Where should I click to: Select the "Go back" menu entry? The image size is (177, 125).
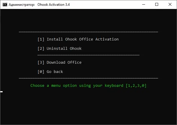55,72
